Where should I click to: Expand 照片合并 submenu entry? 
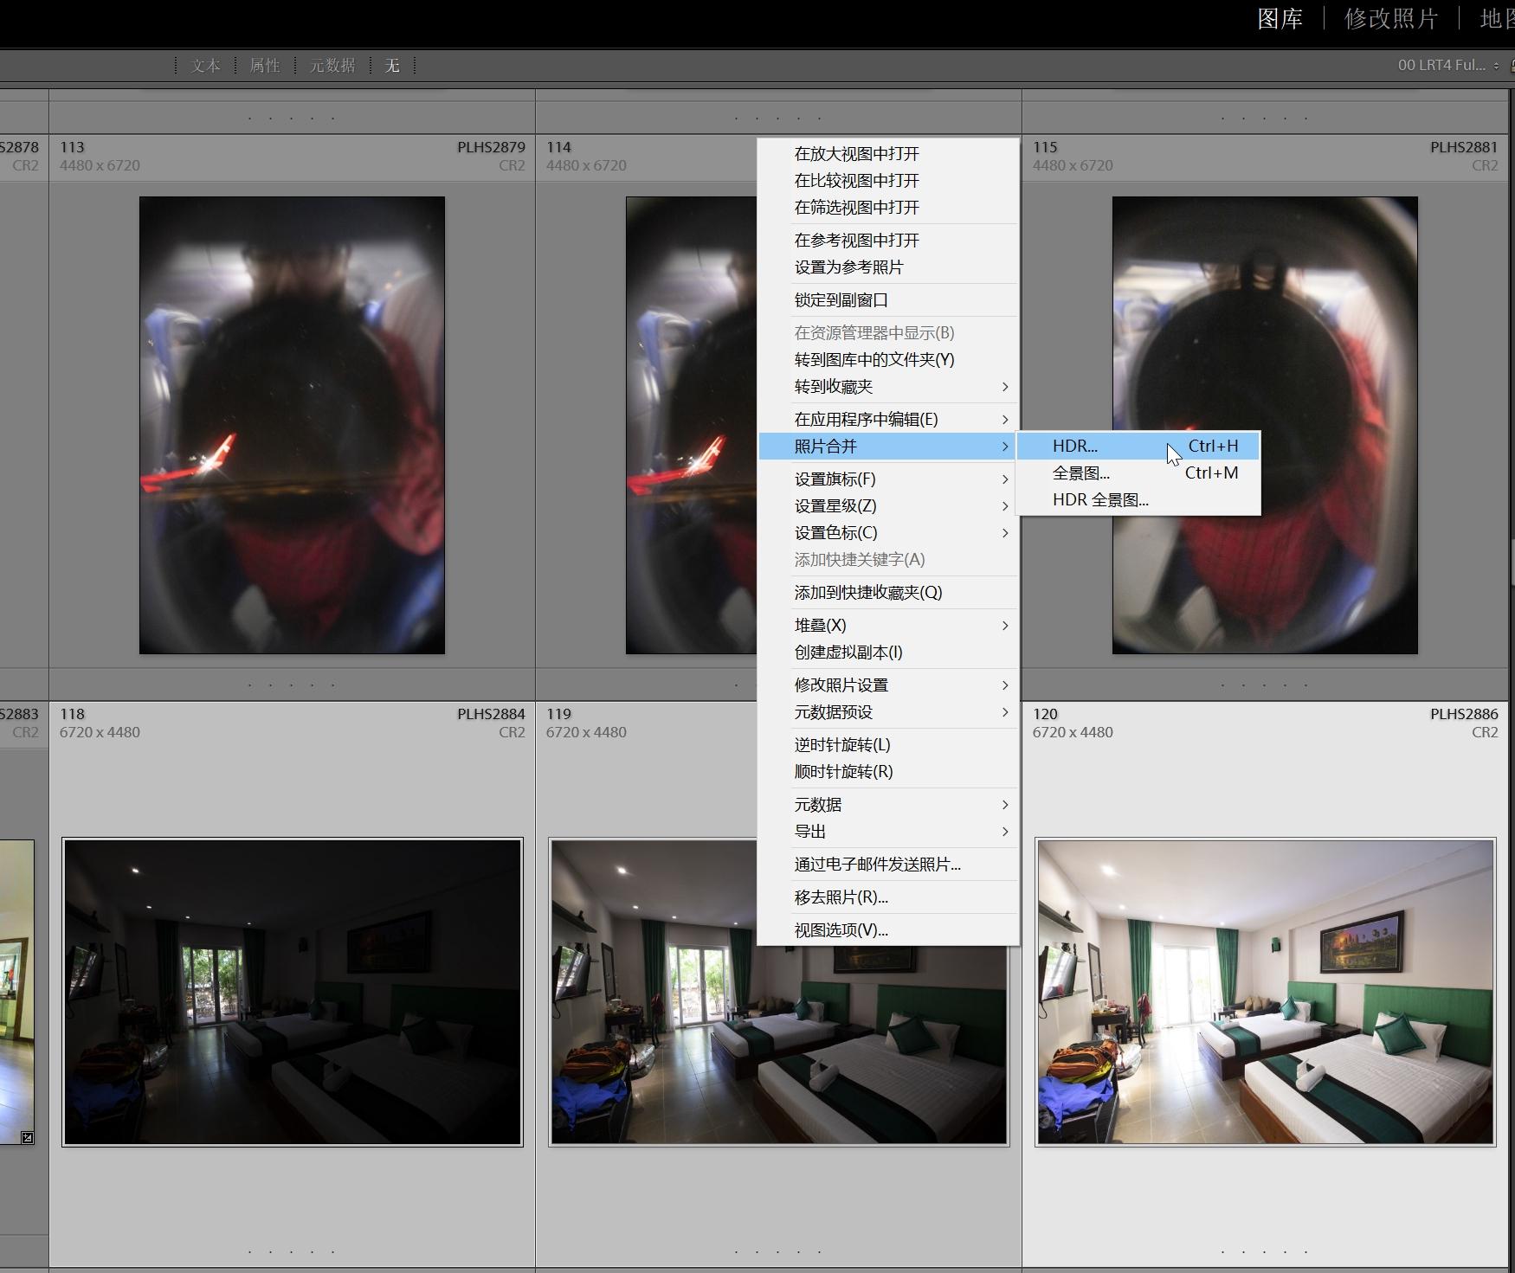[x=888, y=446]
